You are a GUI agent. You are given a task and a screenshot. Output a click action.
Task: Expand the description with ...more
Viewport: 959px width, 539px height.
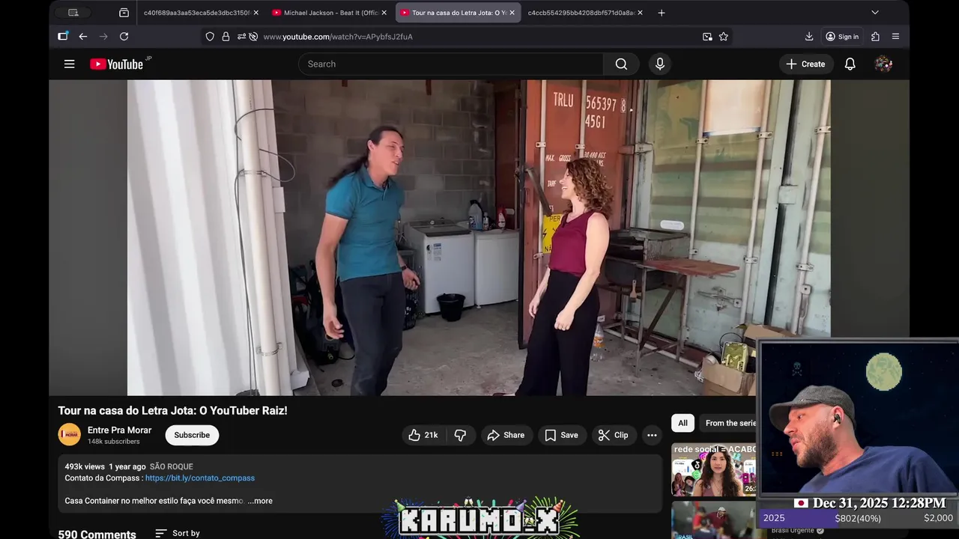(x=260, y=501)
